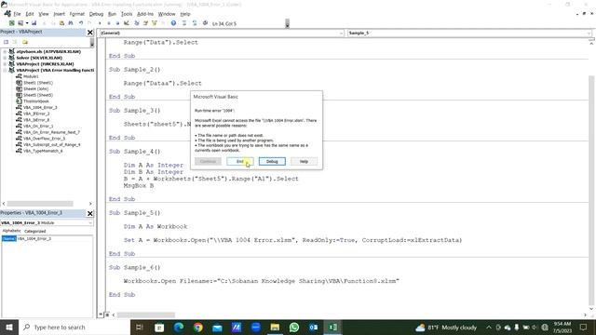
Task: Open the File menu
Action: coord(17,14)
